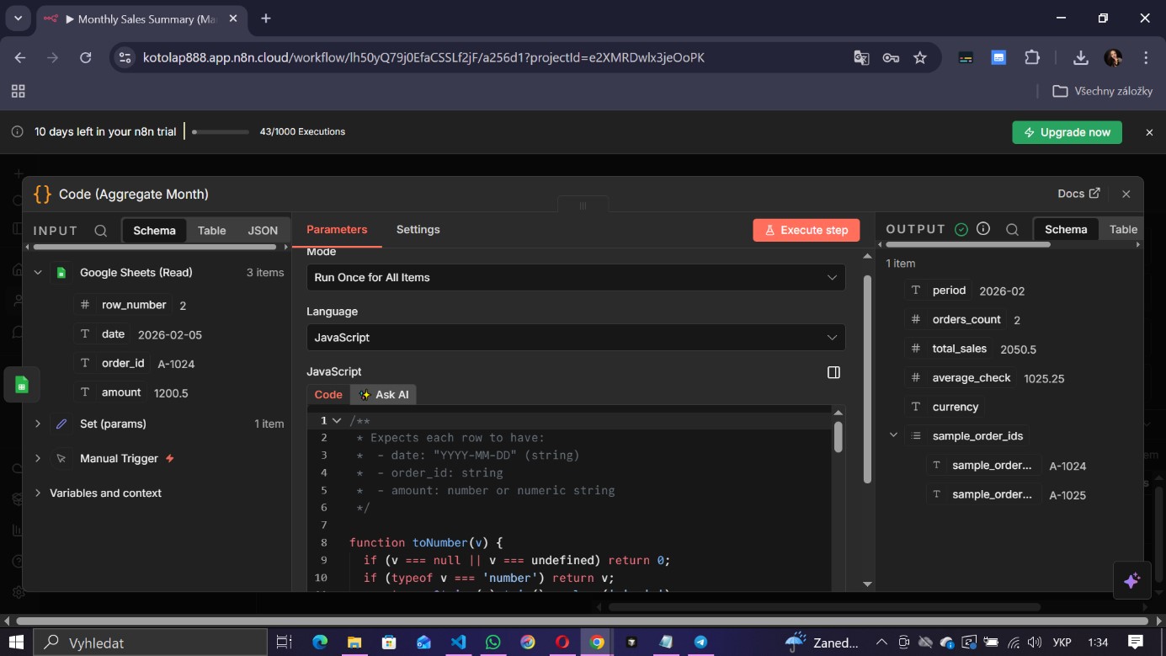The height and width of the screenshot is (656, 1166).
Task: Close the Code node panel
Action: tap(1126, 194)
